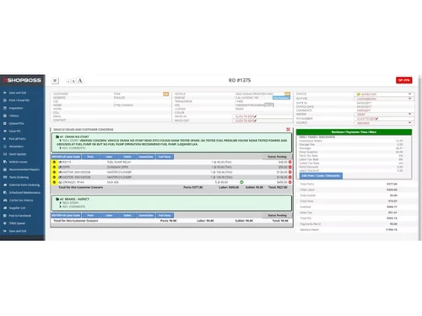
Task: Select Parts tab under concern #1
Action: coord(90,157)
